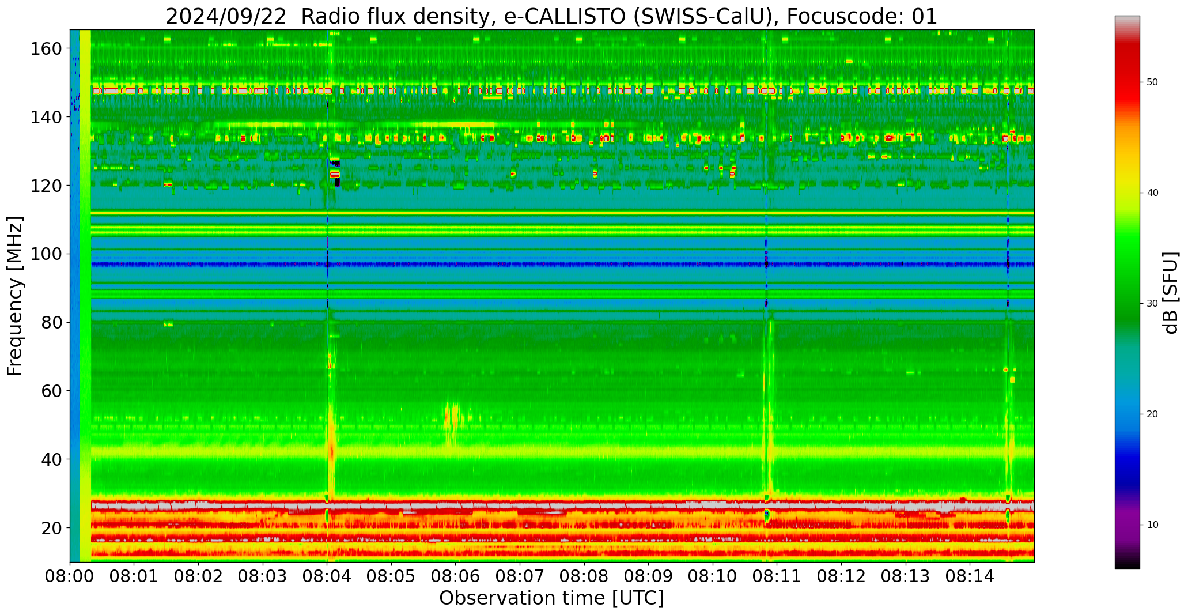The image size is (1188, 615).
Task: Click the 08:04 time tick label
Action: click(x=327, y=576)
